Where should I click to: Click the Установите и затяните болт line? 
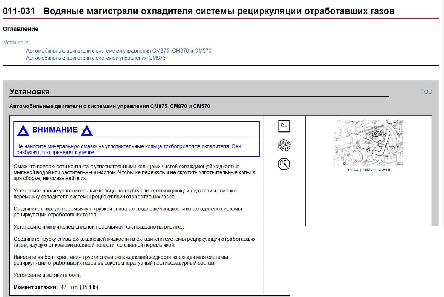pyautogui.click(x=47, y=275)
